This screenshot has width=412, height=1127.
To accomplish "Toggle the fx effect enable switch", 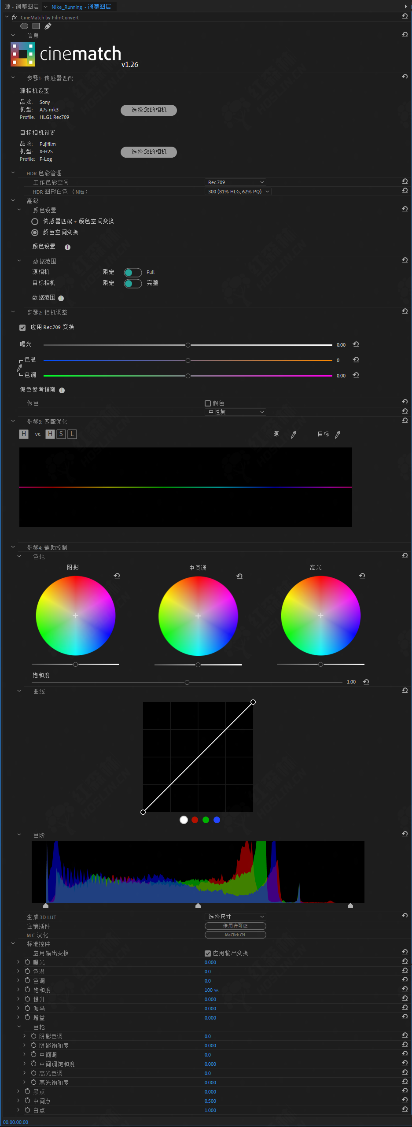I will pos(14,18).
